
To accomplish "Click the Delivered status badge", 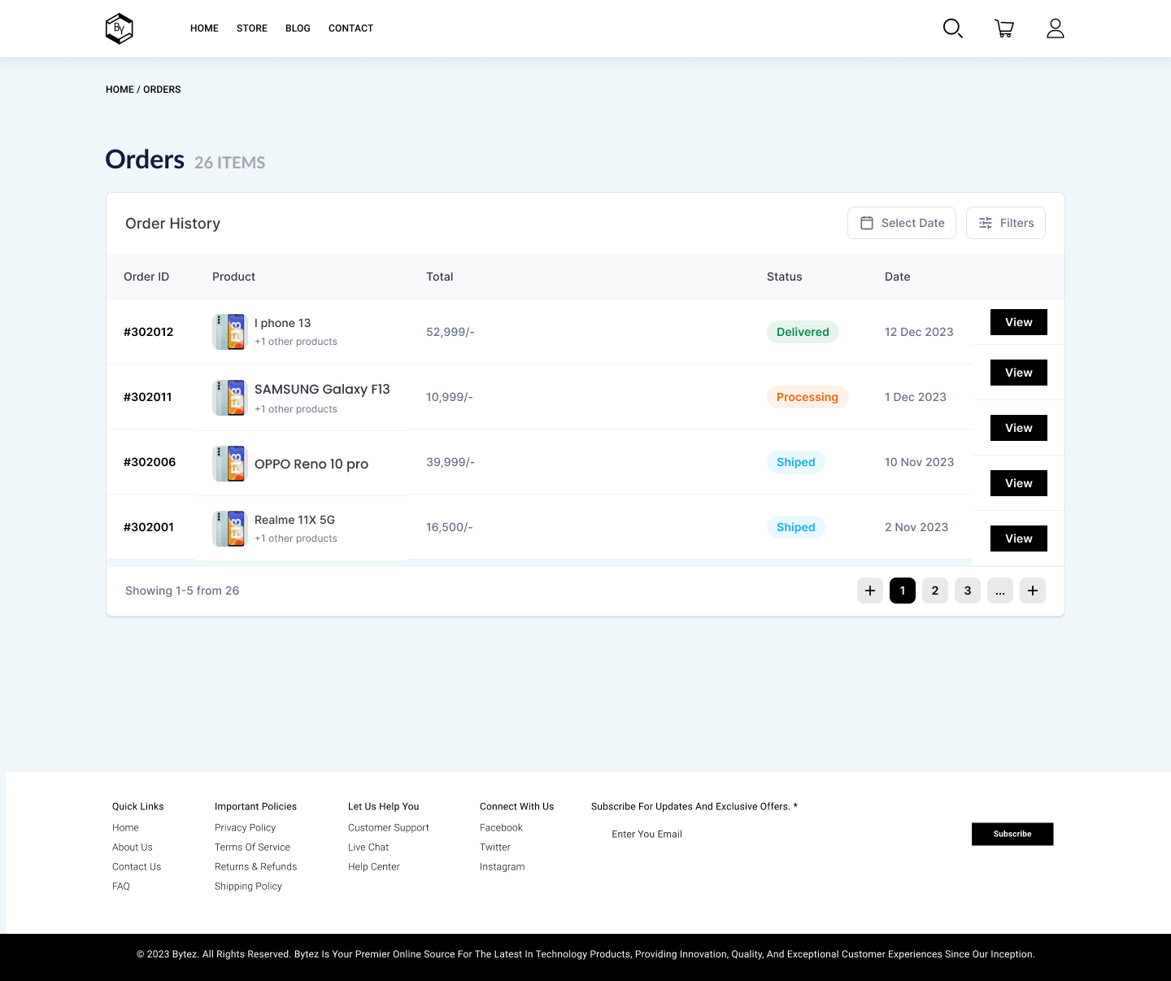I will tap(803, 332).
